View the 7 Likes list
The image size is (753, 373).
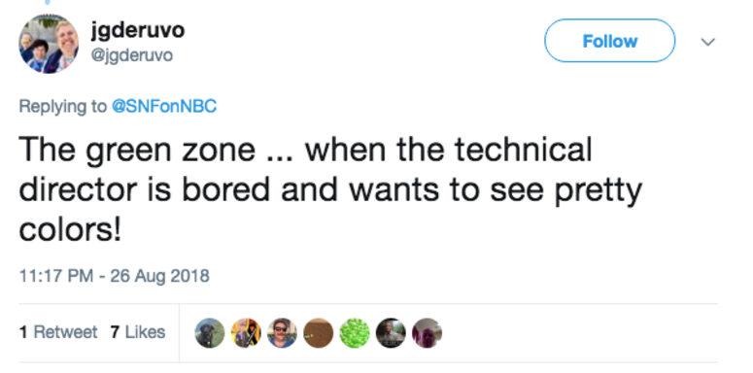pos(138,331)
